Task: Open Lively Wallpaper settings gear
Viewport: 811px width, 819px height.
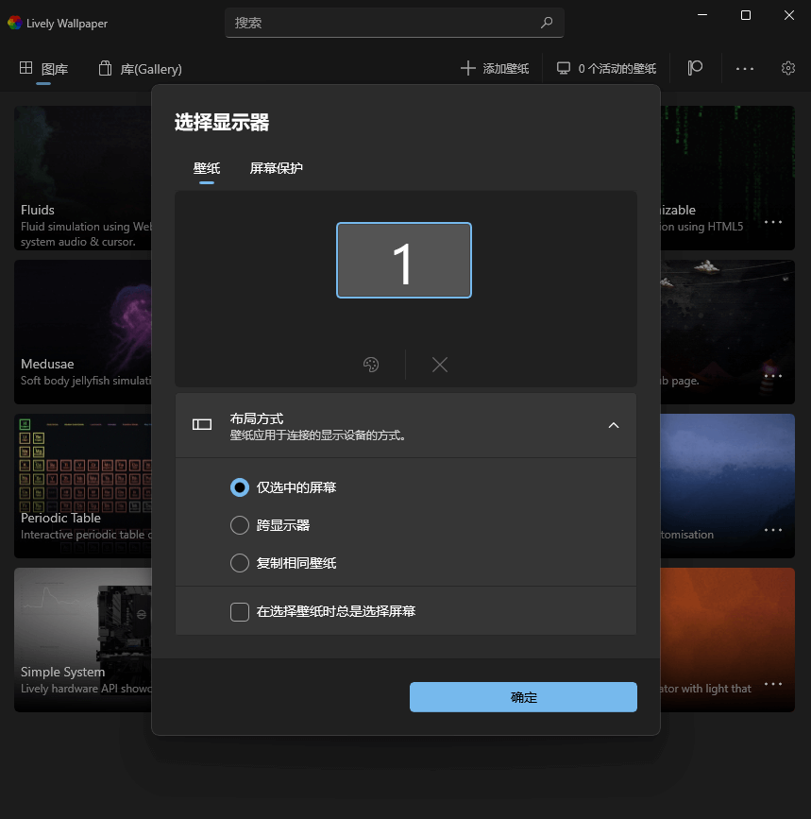Action: coord(788,68)
